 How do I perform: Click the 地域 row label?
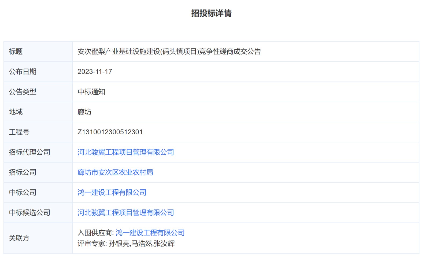coord(16,112)
